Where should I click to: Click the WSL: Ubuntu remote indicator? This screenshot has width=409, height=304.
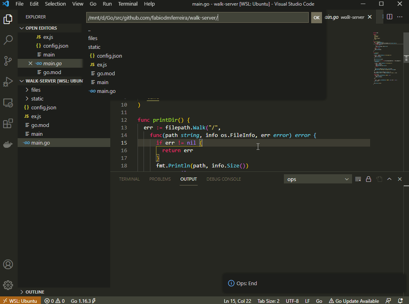click(x=20, y=301)
